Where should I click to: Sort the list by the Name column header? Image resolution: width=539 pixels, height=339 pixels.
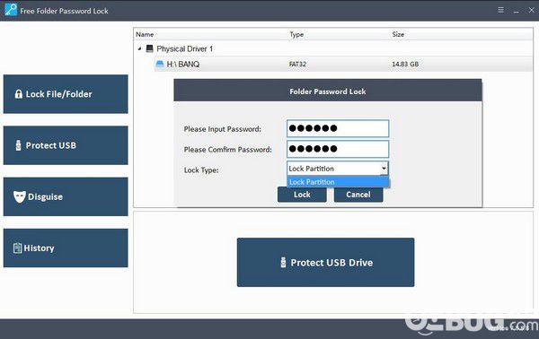click(145, 34)
